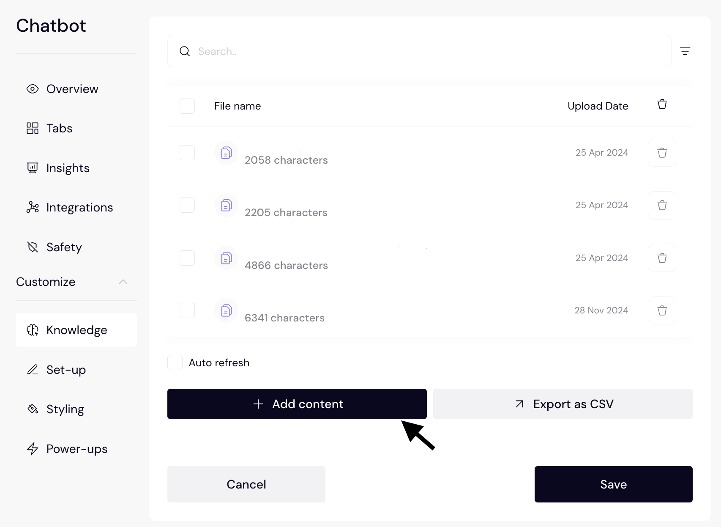Click the Knowledge brain icon
The width and height of the screenshot is (721, 527).
click(33, 330)
